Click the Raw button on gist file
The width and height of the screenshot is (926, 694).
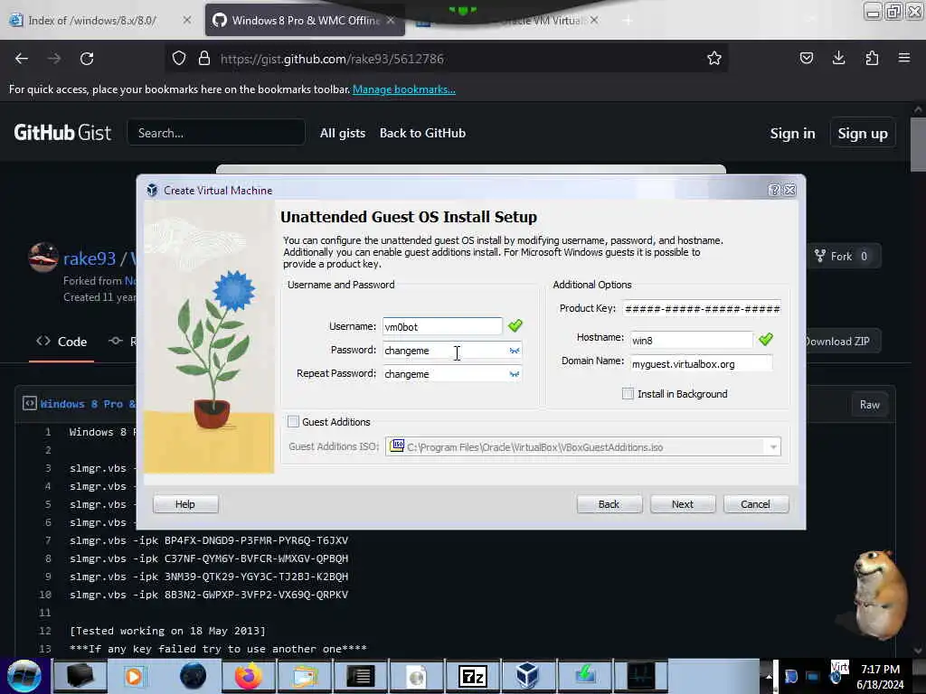click(x=869, y=405)
